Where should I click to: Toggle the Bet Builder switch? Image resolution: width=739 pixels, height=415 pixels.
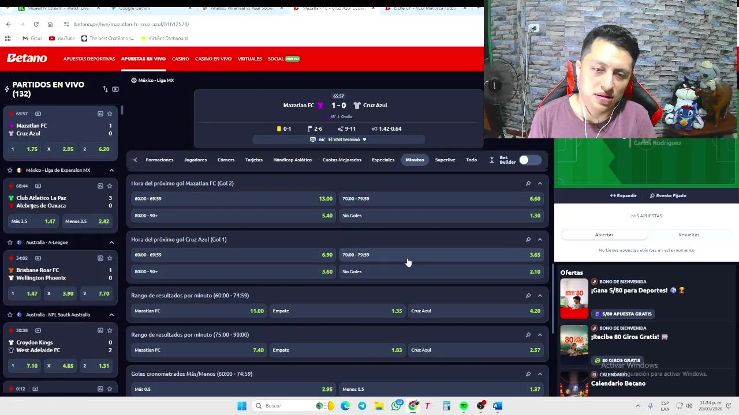tap(529, 160)
